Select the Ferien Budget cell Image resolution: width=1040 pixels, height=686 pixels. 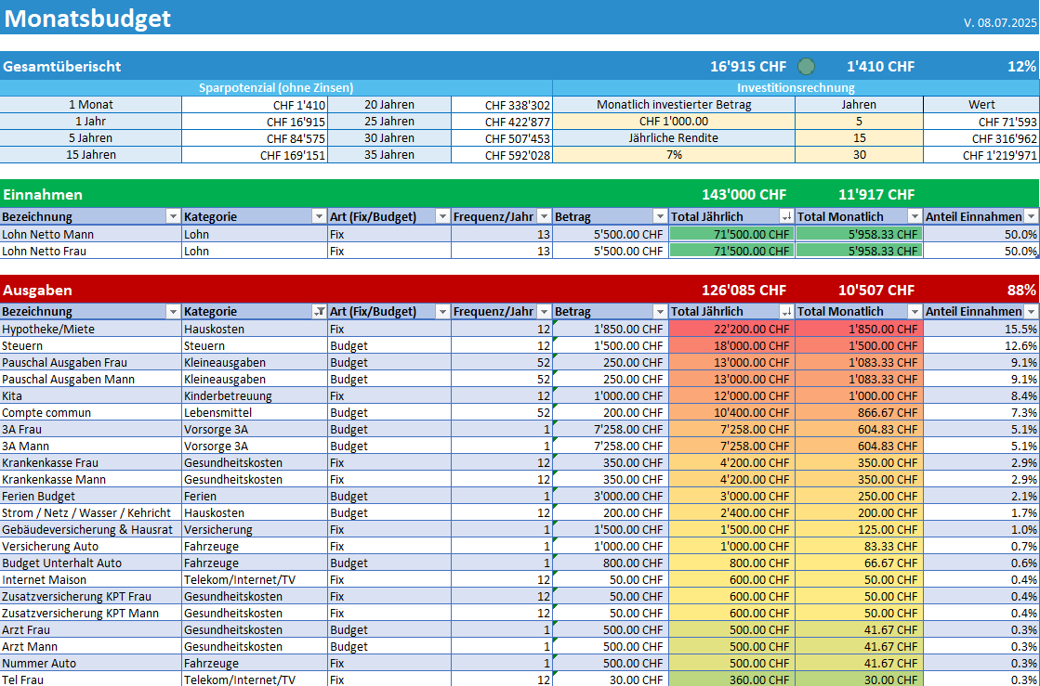(91, 496)
